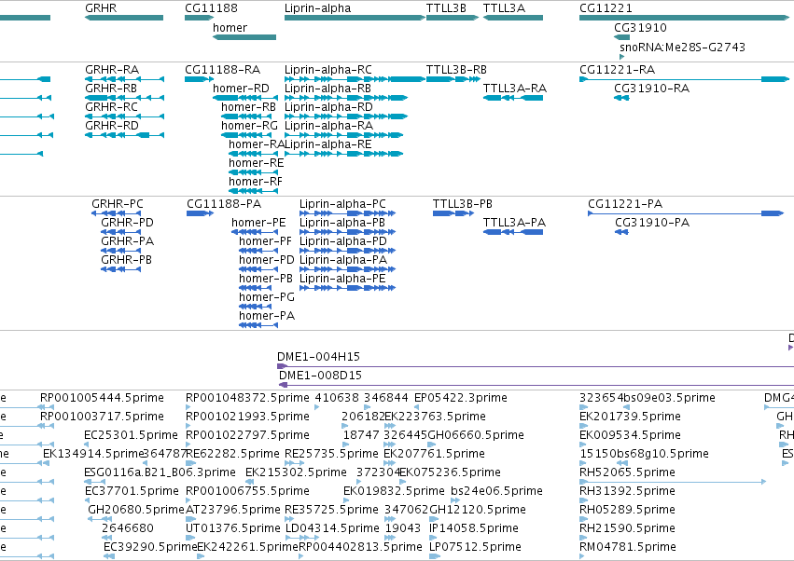
Task: Select the RH52065.5prime EST feature
Action: click(673, 482)
